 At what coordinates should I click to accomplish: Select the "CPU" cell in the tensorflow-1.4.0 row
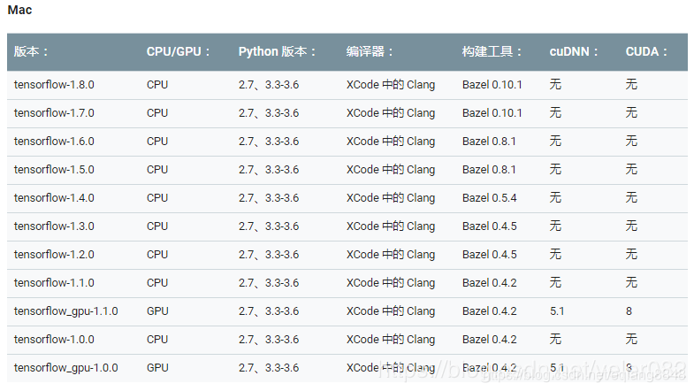pos(157,198)
